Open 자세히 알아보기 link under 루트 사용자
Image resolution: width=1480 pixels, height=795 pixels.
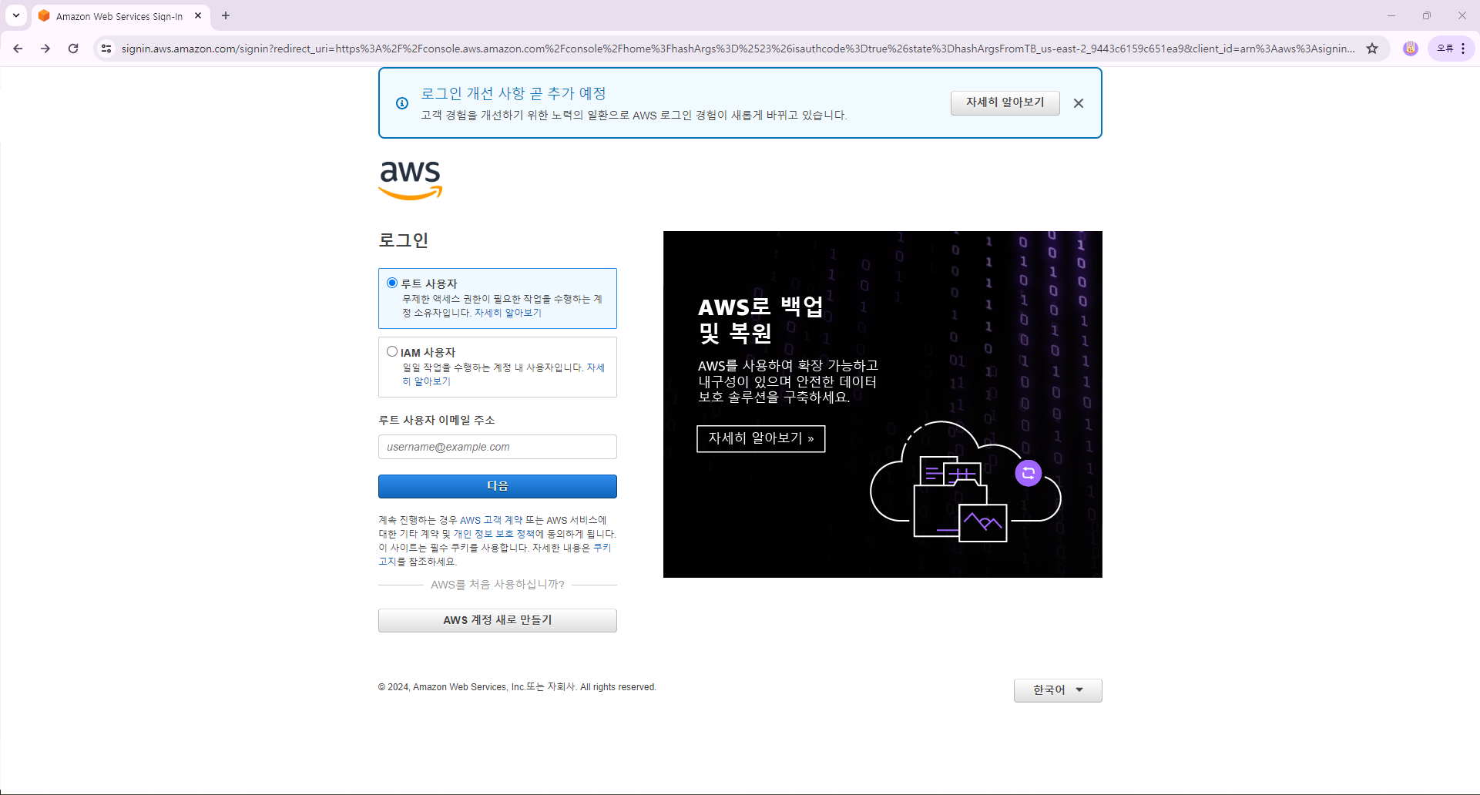508,313
